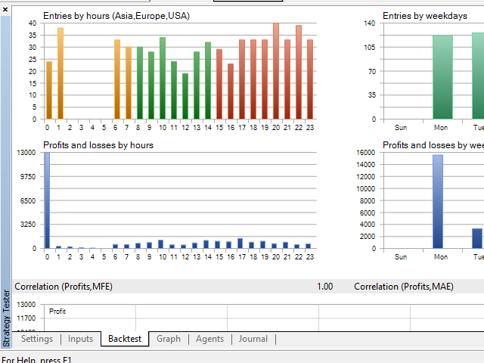This screenshot has width=484, height=363.
Task: Click the tall blue hour 0 profit bar
Action: pos(47,200)
